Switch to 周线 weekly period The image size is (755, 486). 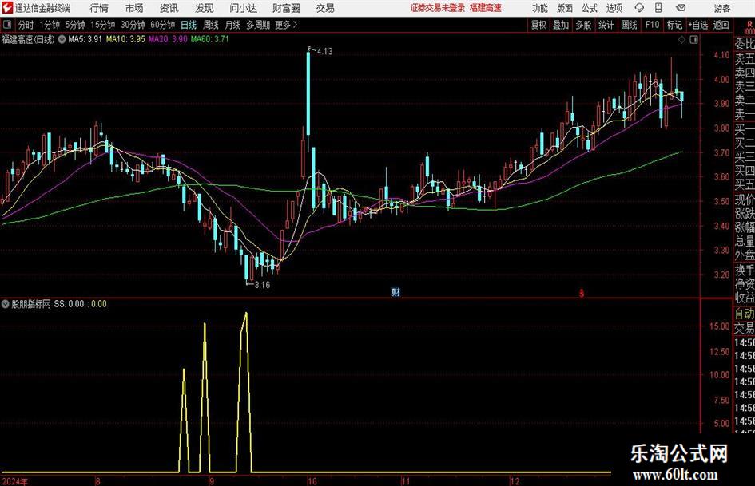tap(211, 25)
